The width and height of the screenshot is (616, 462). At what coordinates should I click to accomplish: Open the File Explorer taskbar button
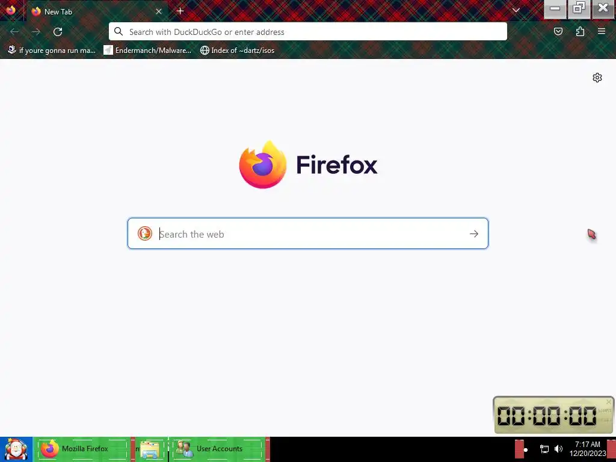(x=150, y=449)
